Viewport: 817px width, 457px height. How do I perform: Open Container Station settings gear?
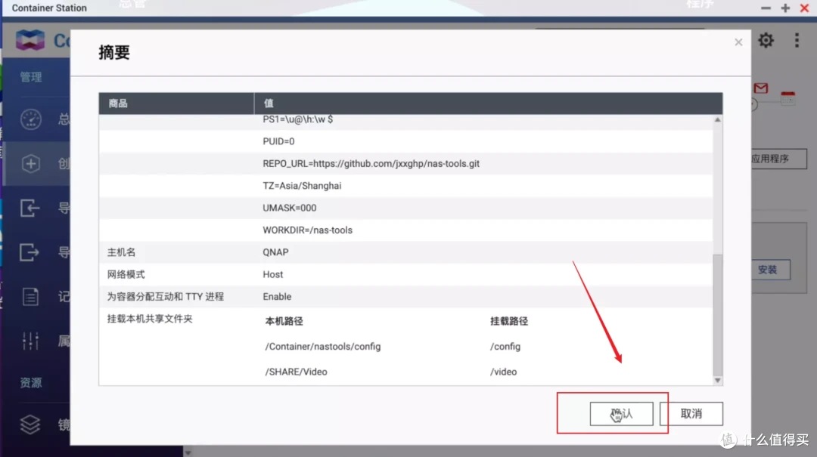click(766, 40)
